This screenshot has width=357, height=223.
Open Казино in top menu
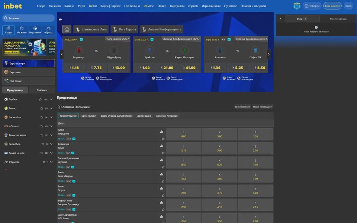[x=69, y=6]
